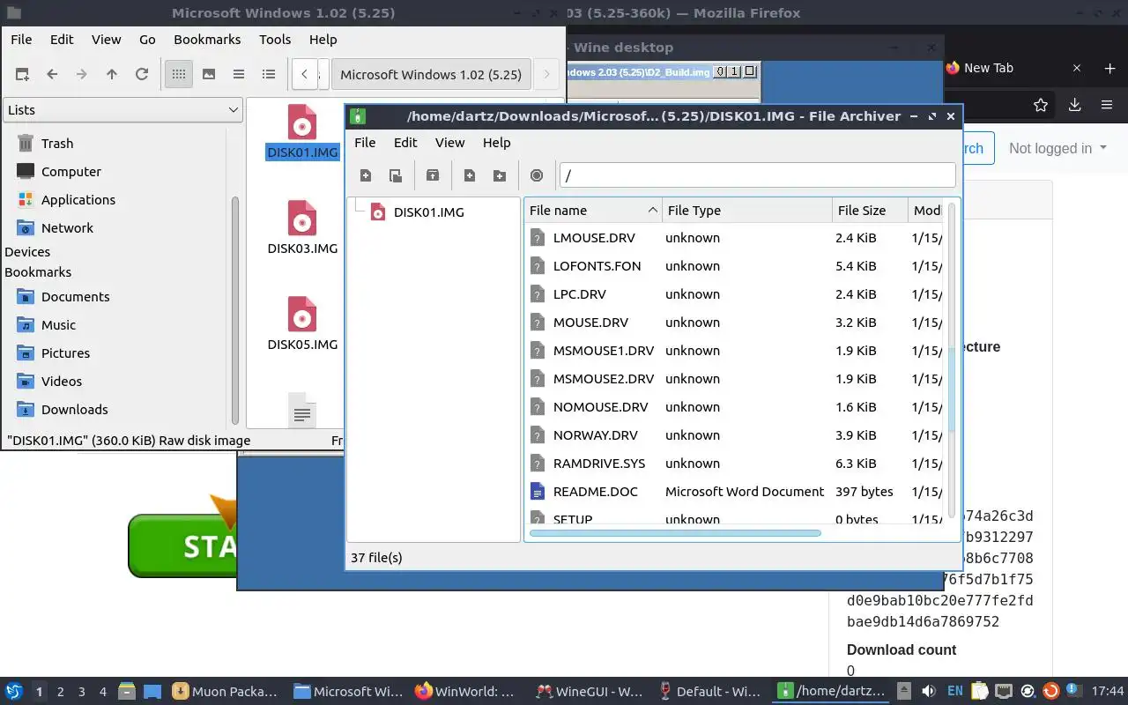Create new archive in File Archiver
The height and width of the screenshot is (705, 1128).
tap(366, 175)
